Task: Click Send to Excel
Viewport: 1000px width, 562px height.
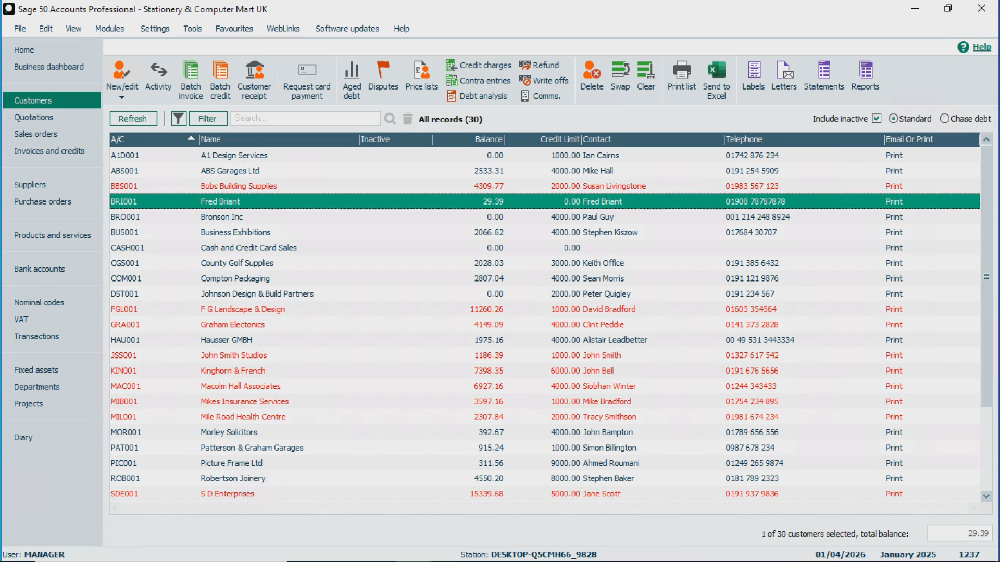Action: [x=717, y=80]
